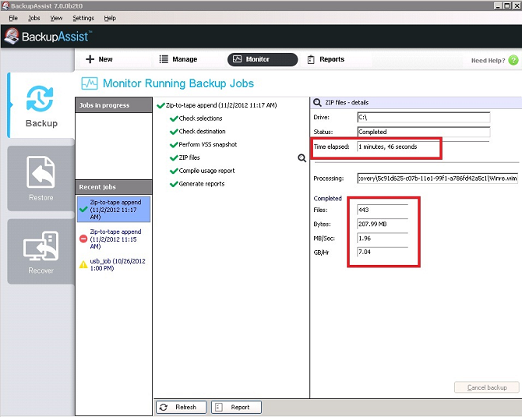Screen dimensions: 522x417
Task: Click the Cancel backup button
Action: point(487,387)
